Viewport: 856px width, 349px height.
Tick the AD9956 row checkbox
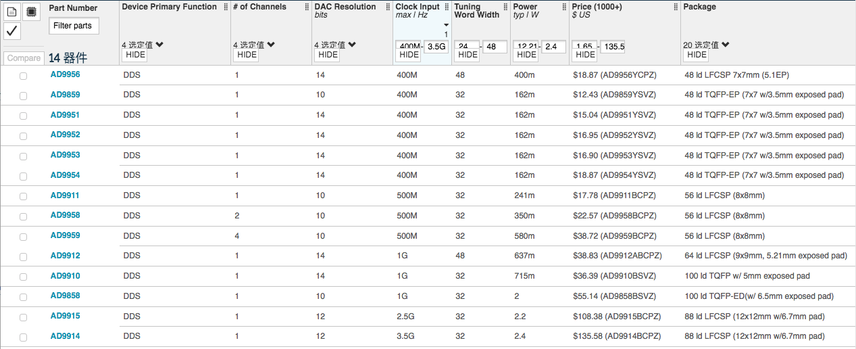click(x=24, y=76)
